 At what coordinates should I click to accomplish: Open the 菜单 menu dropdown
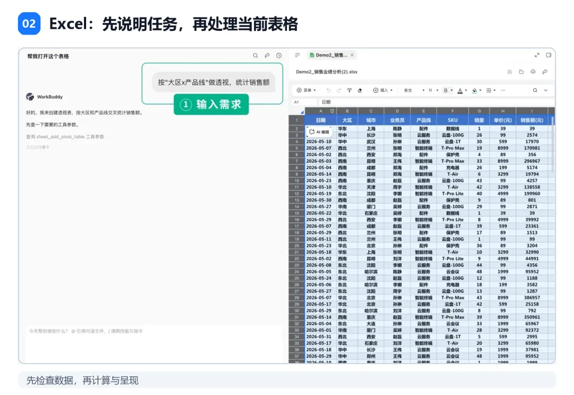[306, 90]
